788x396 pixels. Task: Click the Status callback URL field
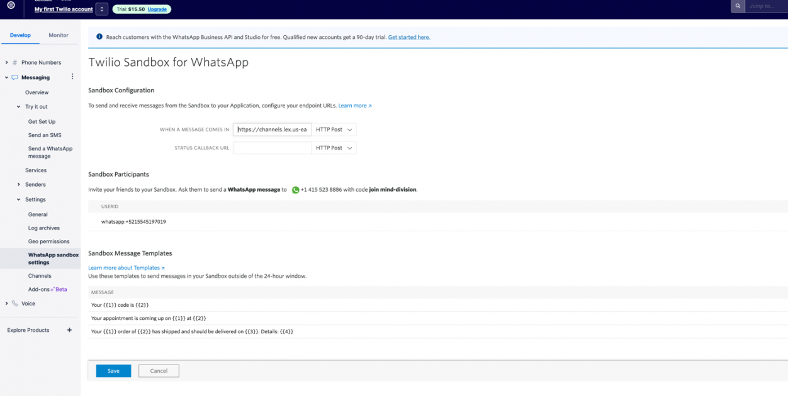tap(273, 148)
